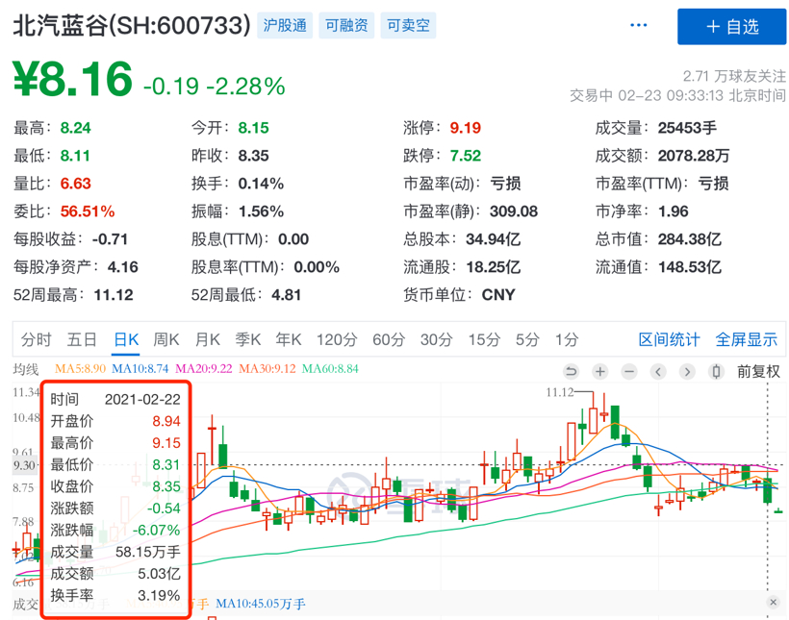Click the 跌停 7.52 value
The width and height of the screenshot is (789, 620).
point(466,156)
